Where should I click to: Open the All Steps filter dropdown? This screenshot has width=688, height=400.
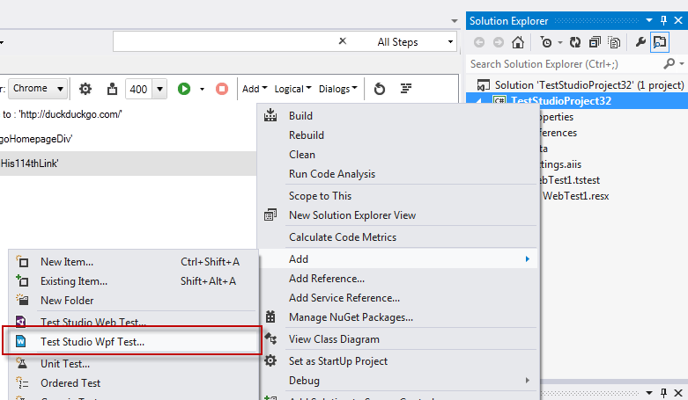[450, 42]
